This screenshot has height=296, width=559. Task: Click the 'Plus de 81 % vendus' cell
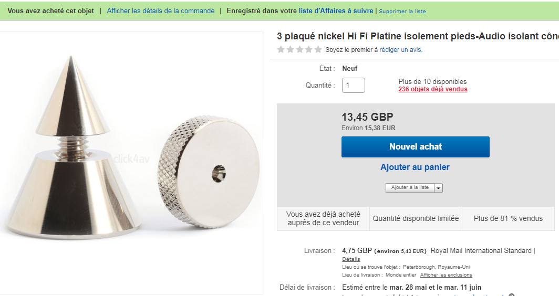coord(508,218)
